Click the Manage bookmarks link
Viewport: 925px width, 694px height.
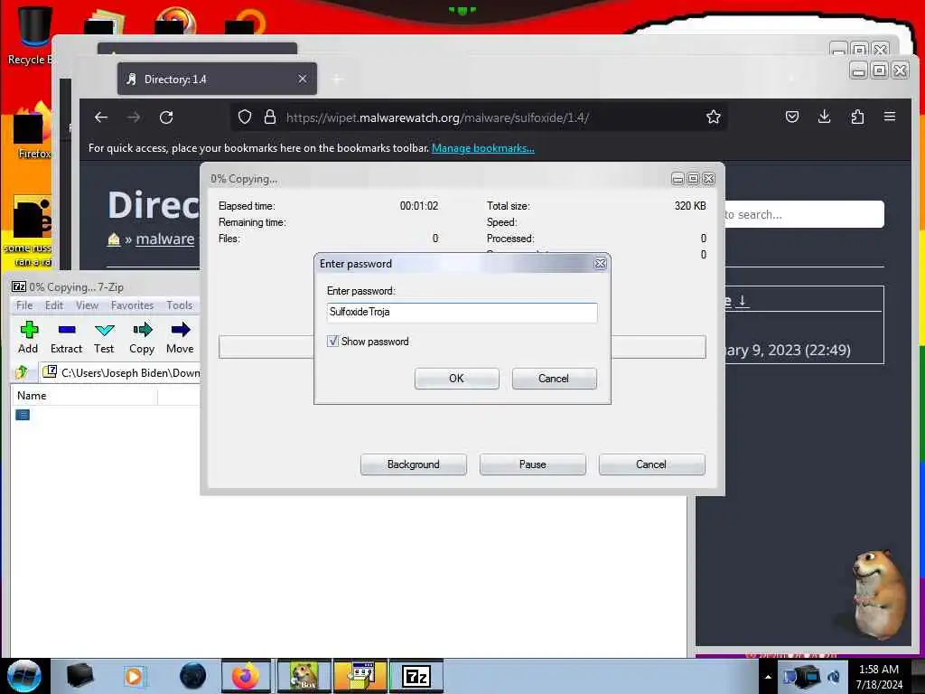point(482,148)
